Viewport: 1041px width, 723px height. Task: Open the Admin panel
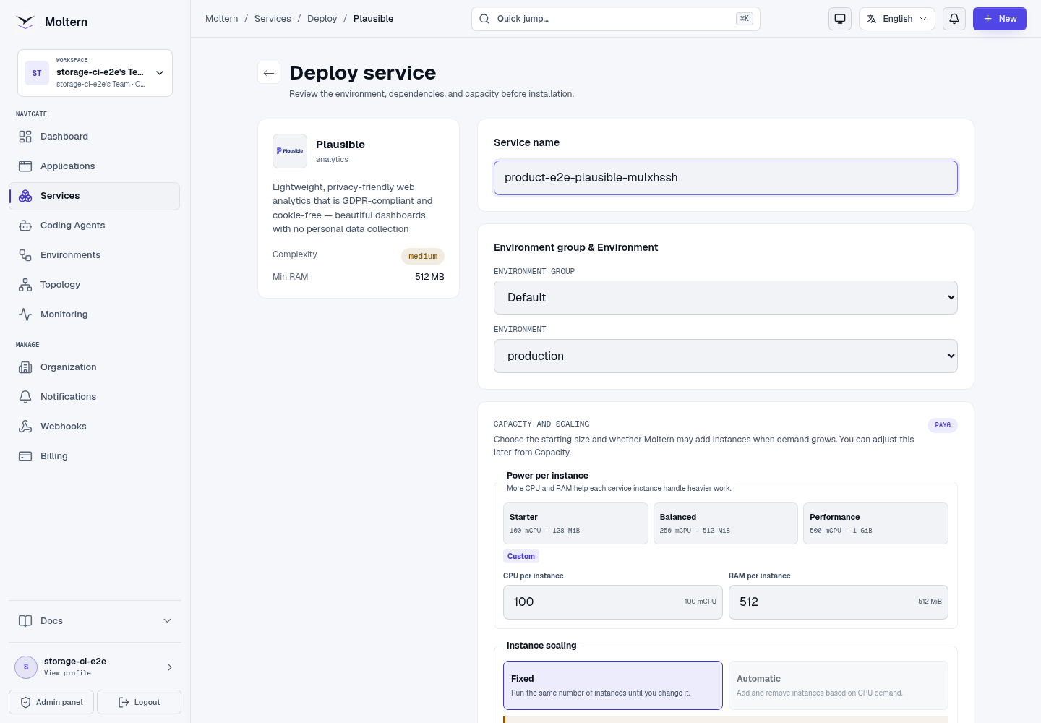(51, 702)
